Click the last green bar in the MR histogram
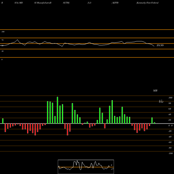Screen dimensions: 174x174 point(155,123)
